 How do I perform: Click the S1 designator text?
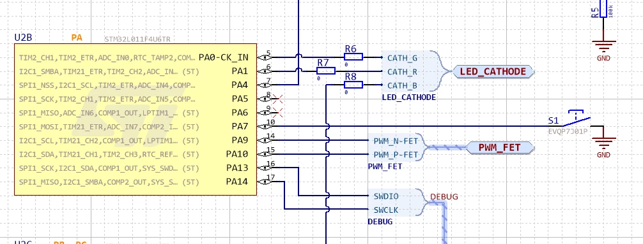click(x=554, y=120)
